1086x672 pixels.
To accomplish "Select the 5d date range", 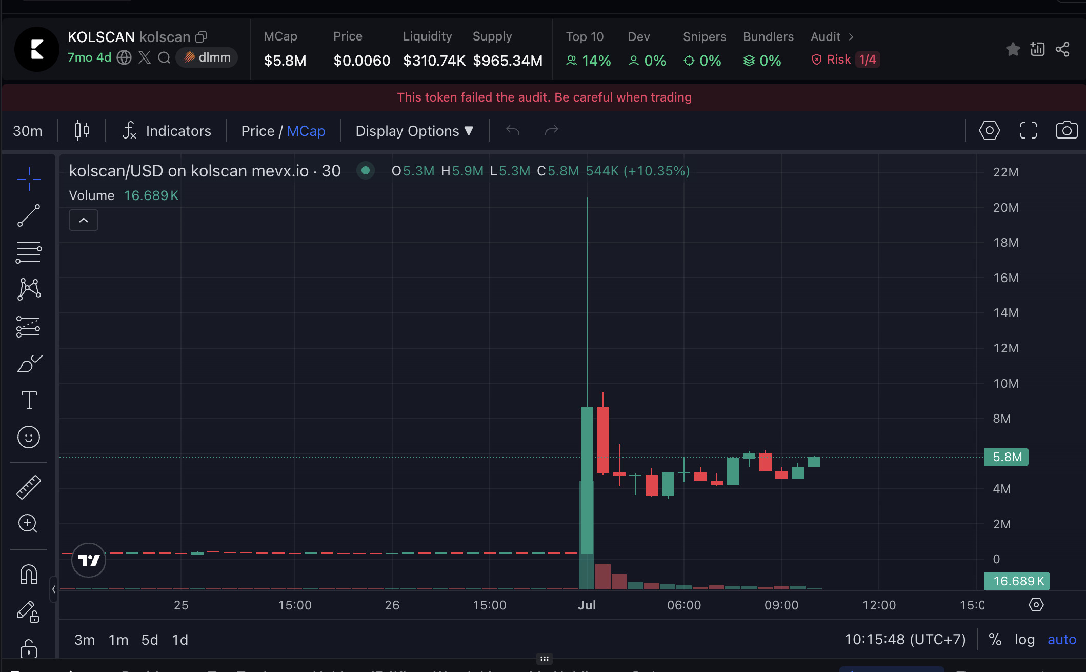I will (x=150, y=640).
